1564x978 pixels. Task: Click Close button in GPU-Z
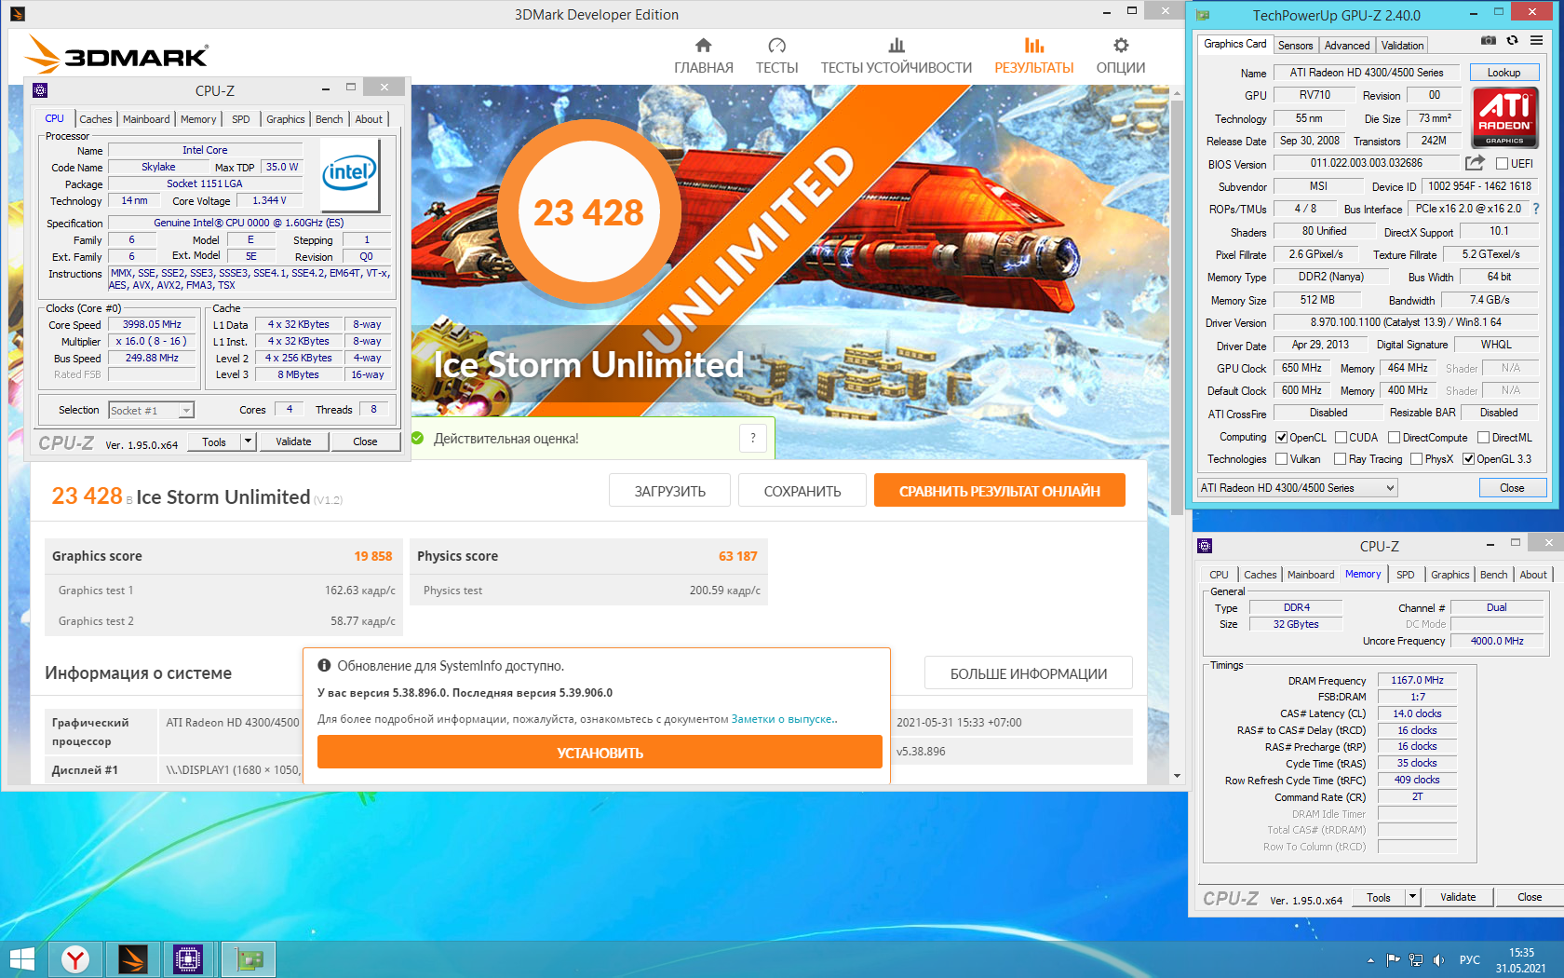pos(1512,488)
